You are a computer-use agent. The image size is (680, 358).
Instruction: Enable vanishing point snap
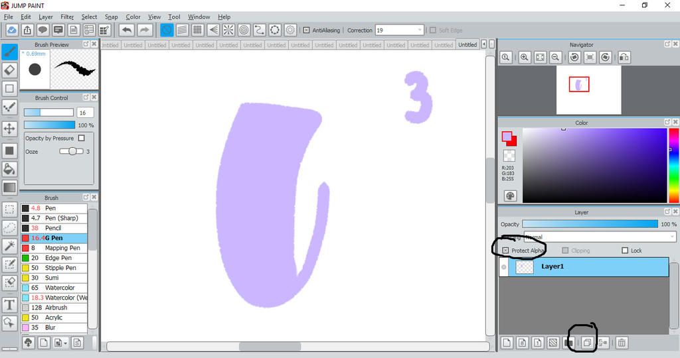213,30
